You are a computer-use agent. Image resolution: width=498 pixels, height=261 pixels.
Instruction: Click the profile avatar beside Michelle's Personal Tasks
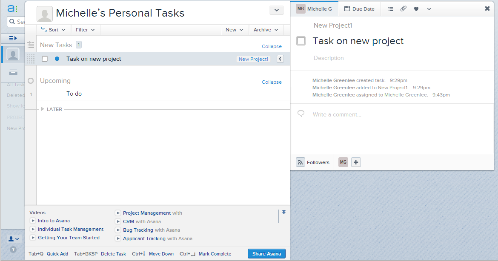pyautogui.click(x=44, y=14)
